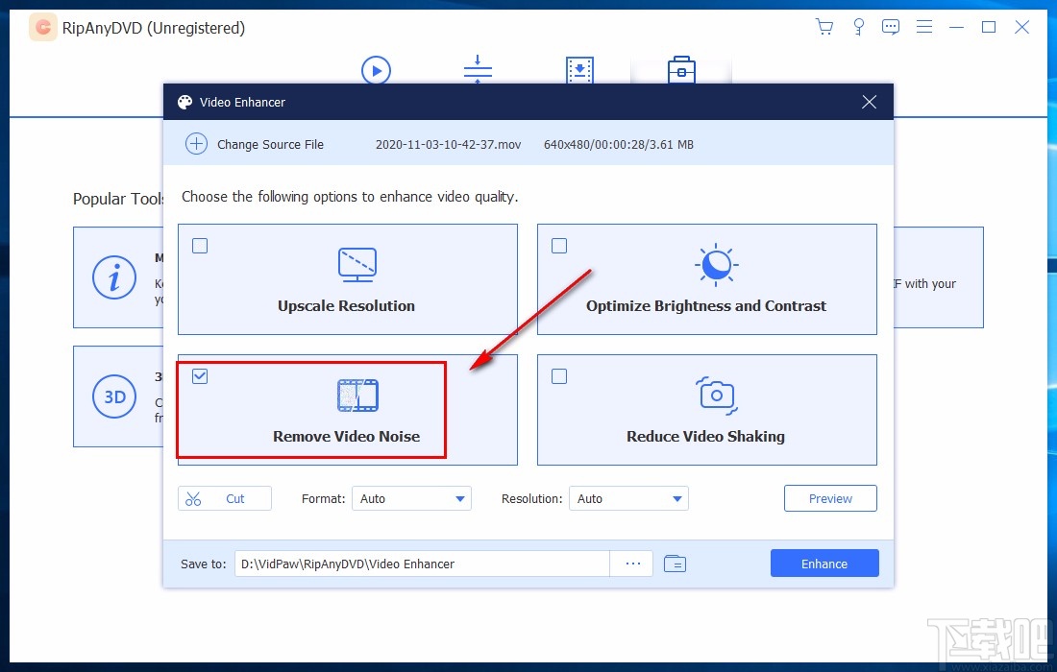The height and width of the screenshot is (672, 1057).
Task: Click the file name 2020-11-03-10-42-37.mov
Action: [449, 145]
